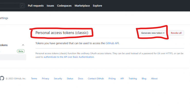The height and width of the screenshot is (106, 190).
Task: Click the Revoke all button
Action: [x=176, y=33]
